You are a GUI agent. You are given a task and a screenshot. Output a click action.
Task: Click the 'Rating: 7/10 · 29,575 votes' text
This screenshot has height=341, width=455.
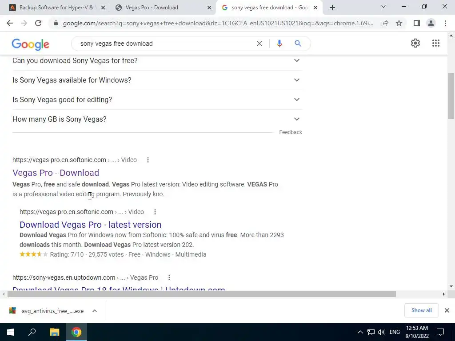coord(87,254)
